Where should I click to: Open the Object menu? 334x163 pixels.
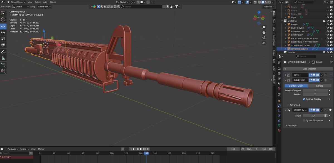tap(53, 2)
